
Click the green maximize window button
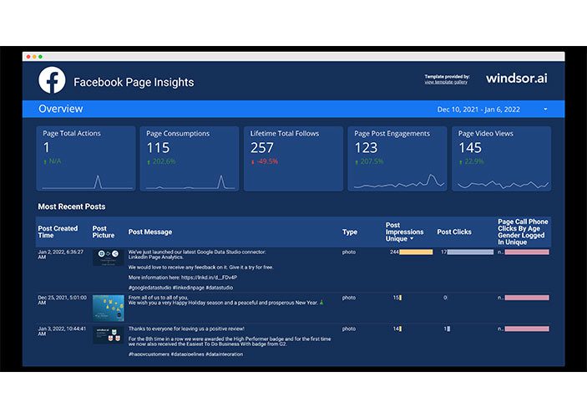40,57
